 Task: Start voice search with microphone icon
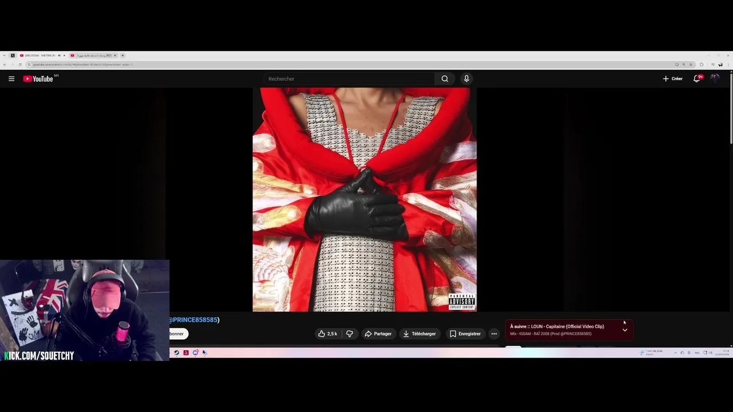pyautogui.click(x=466, y=78)
